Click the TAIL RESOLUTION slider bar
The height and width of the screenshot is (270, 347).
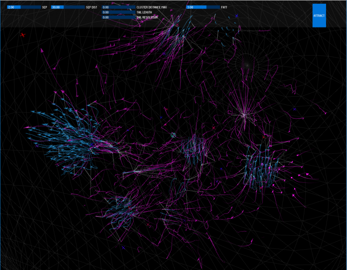tap(118, 17)
